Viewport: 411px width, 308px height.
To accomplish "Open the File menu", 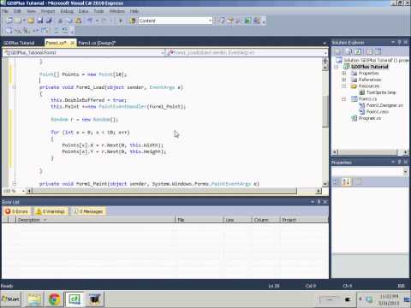I will [5, 11].
